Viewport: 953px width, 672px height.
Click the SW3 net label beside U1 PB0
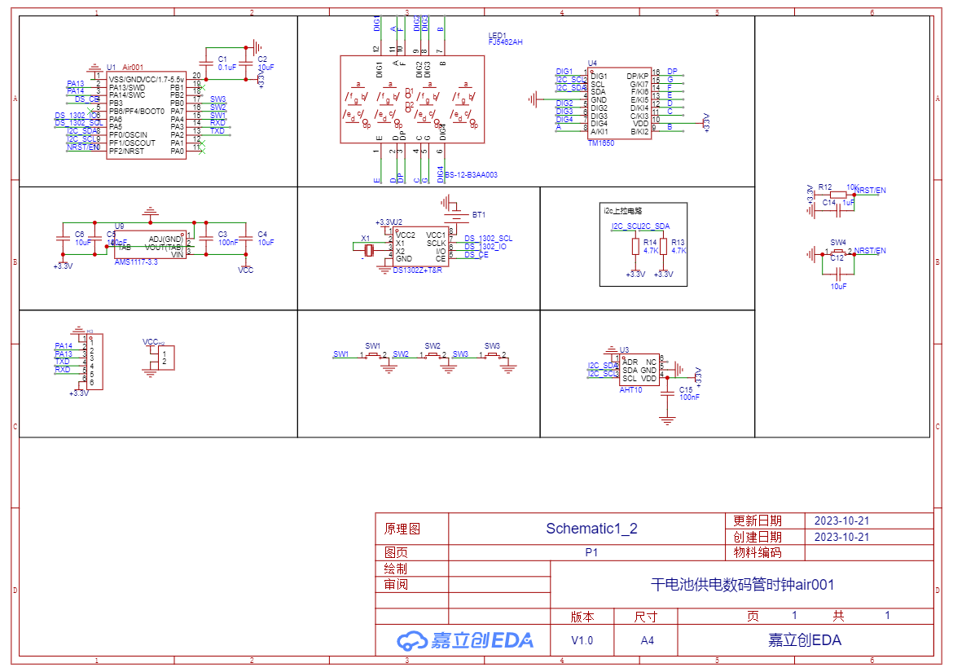point(217,99)
